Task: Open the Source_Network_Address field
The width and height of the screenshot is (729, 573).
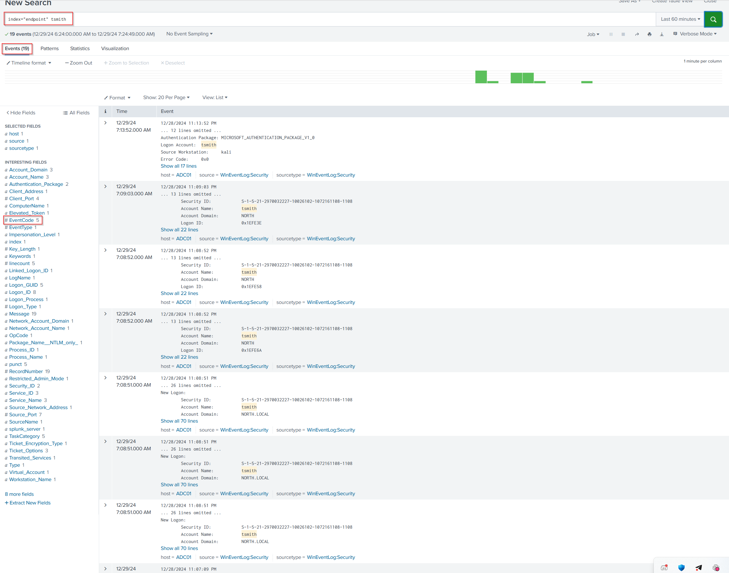Action: tap(38, 407)
